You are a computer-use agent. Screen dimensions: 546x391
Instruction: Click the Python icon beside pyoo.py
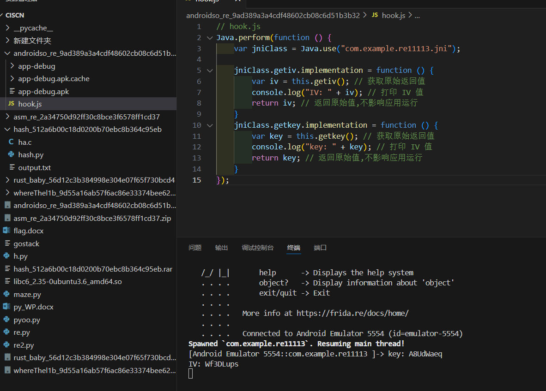pos(6,320)
